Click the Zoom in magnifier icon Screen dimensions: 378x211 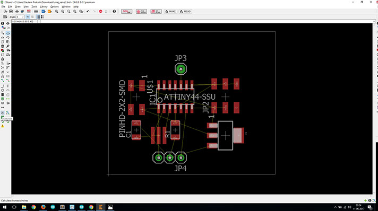coord(63,11)
